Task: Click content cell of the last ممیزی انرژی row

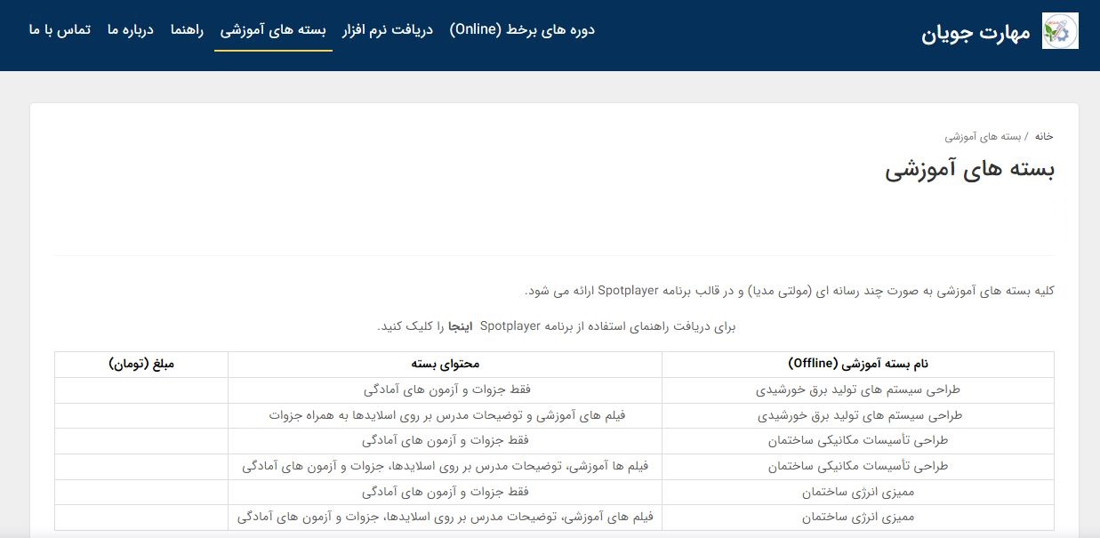Action: click(445, 518)
